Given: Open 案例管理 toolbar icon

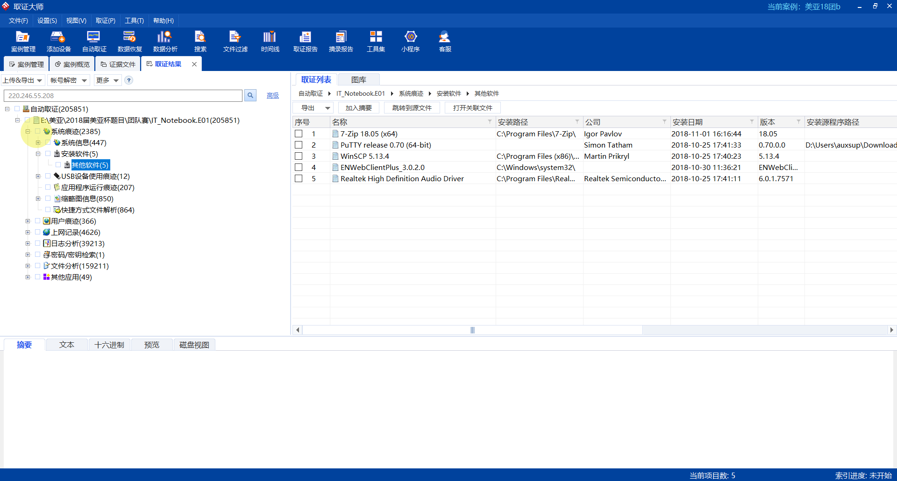Looking at the screenshot, I should pos(23,42).
